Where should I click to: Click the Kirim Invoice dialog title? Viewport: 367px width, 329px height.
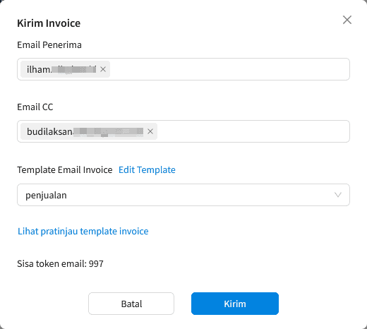49,23
